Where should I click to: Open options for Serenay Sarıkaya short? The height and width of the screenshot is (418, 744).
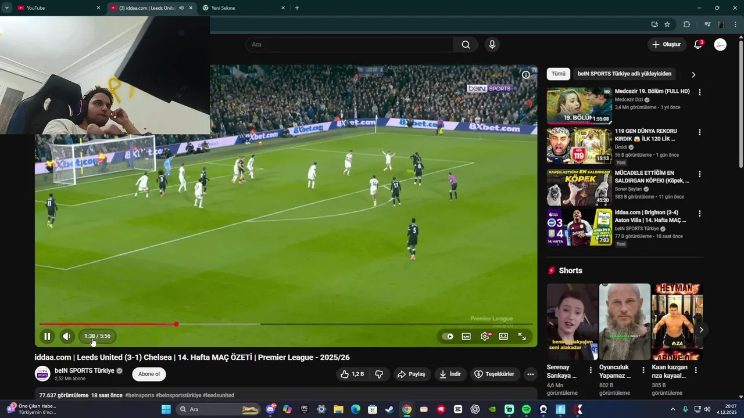(x=591, y=370)
